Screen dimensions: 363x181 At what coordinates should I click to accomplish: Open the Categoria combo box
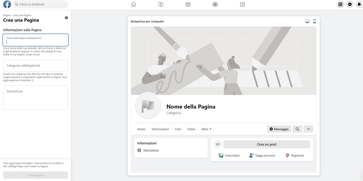point(36,66)
